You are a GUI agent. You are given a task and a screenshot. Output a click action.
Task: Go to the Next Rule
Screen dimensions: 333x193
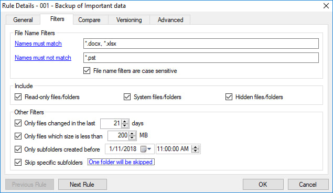click(82, 184)
